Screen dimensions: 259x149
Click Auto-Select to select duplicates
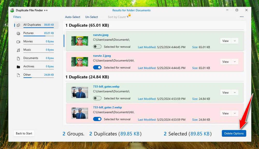click(x=73, y=17)
